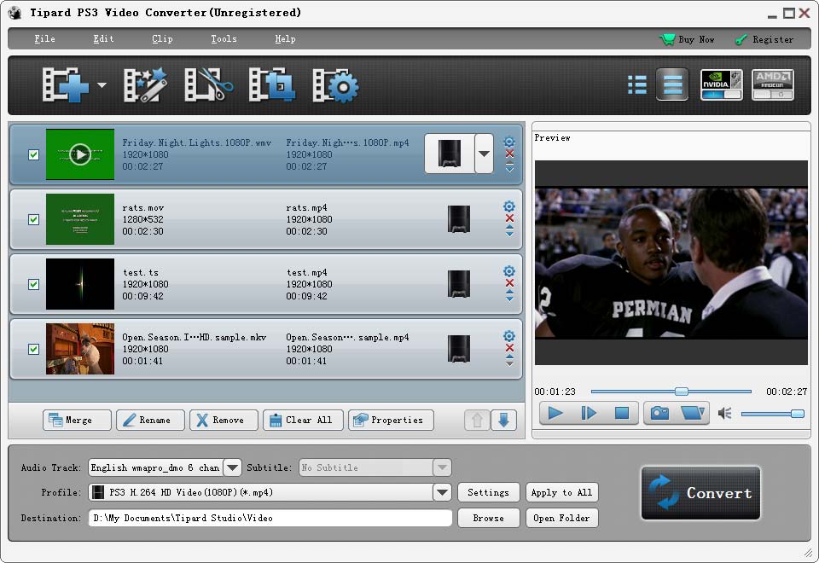Click the Remove button
This screenshot has width=819, height=563.
click(224, 420)
